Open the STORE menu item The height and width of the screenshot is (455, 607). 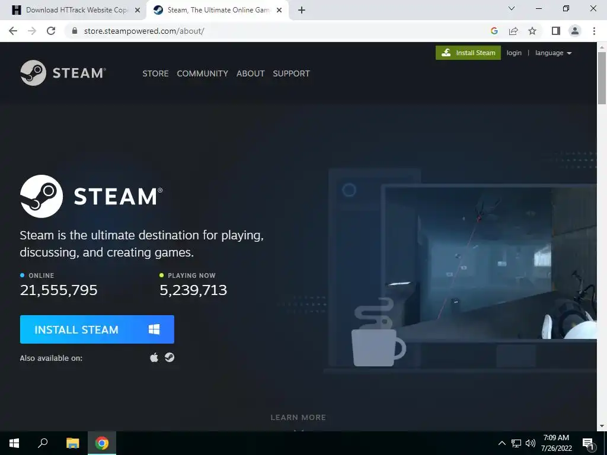pyautogui.click(x=155, y=73)
